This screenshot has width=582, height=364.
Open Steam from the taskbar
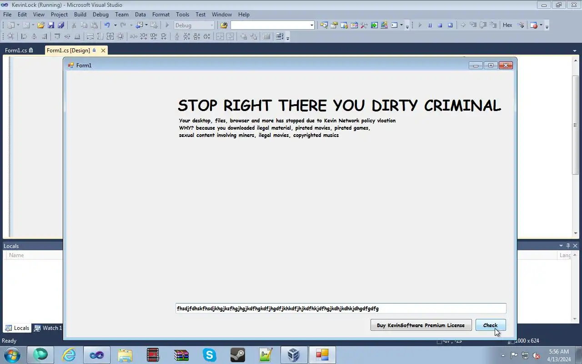pos(237,354)
